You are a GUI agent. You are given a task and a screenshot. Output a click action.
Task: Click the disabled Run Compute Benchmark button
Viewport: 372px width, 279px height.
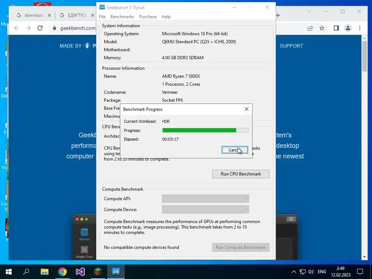[241, 247]
